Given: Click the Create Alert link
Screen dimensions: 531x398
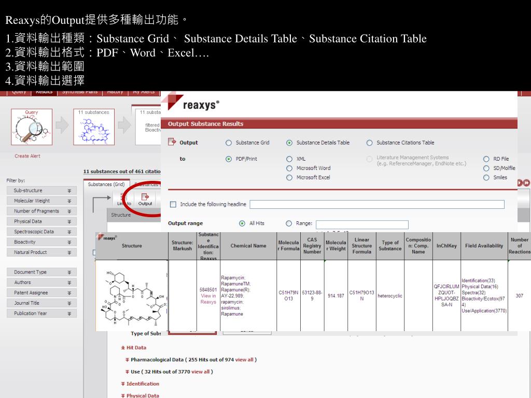Looking at the screenshot, I should [27, 156].
